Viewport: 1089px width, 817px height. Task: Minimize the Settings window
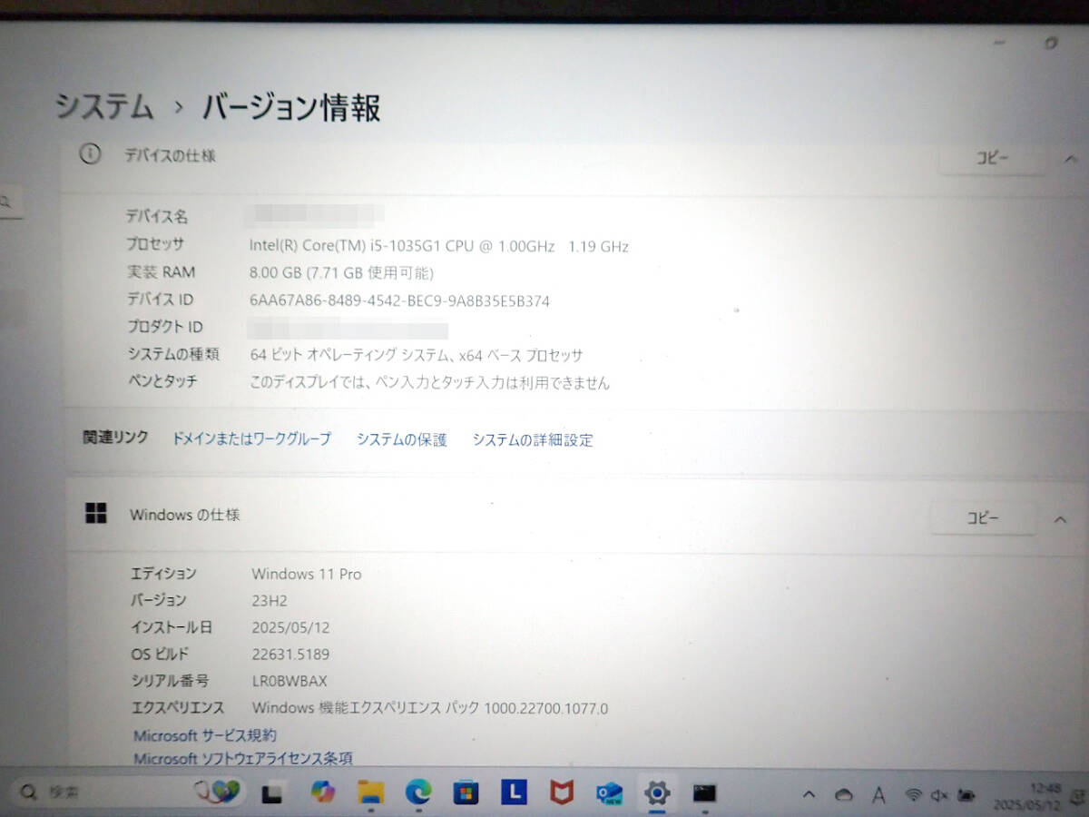tap(998, 43)
